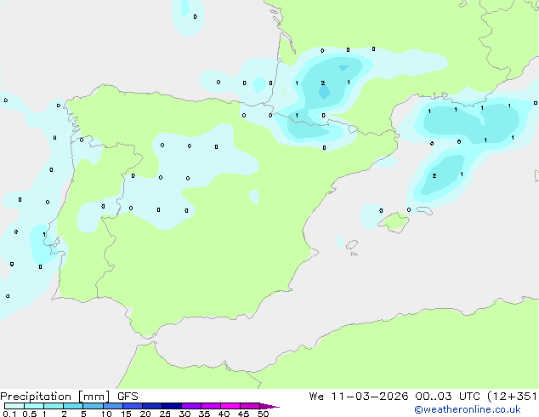Viewport: 539px width, 417px height.
Task: Click the 40–45 mm magenta legend swatch
Action: (x=230, y=406)
